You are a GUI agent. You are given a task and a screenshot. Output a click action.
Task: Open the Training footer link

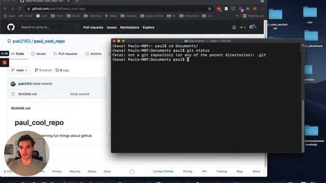click(x=222, y=171)
